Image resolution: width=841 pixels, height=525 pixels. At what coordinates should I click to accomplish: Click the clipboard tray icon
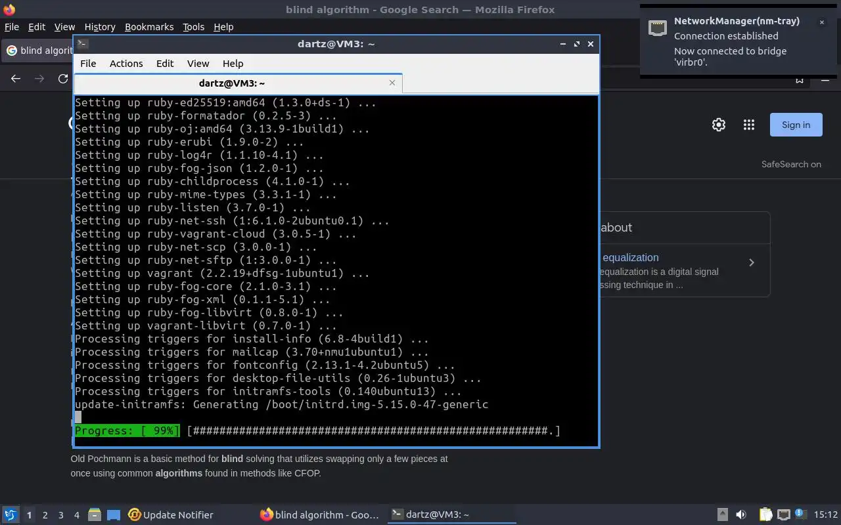coord(766,515)
